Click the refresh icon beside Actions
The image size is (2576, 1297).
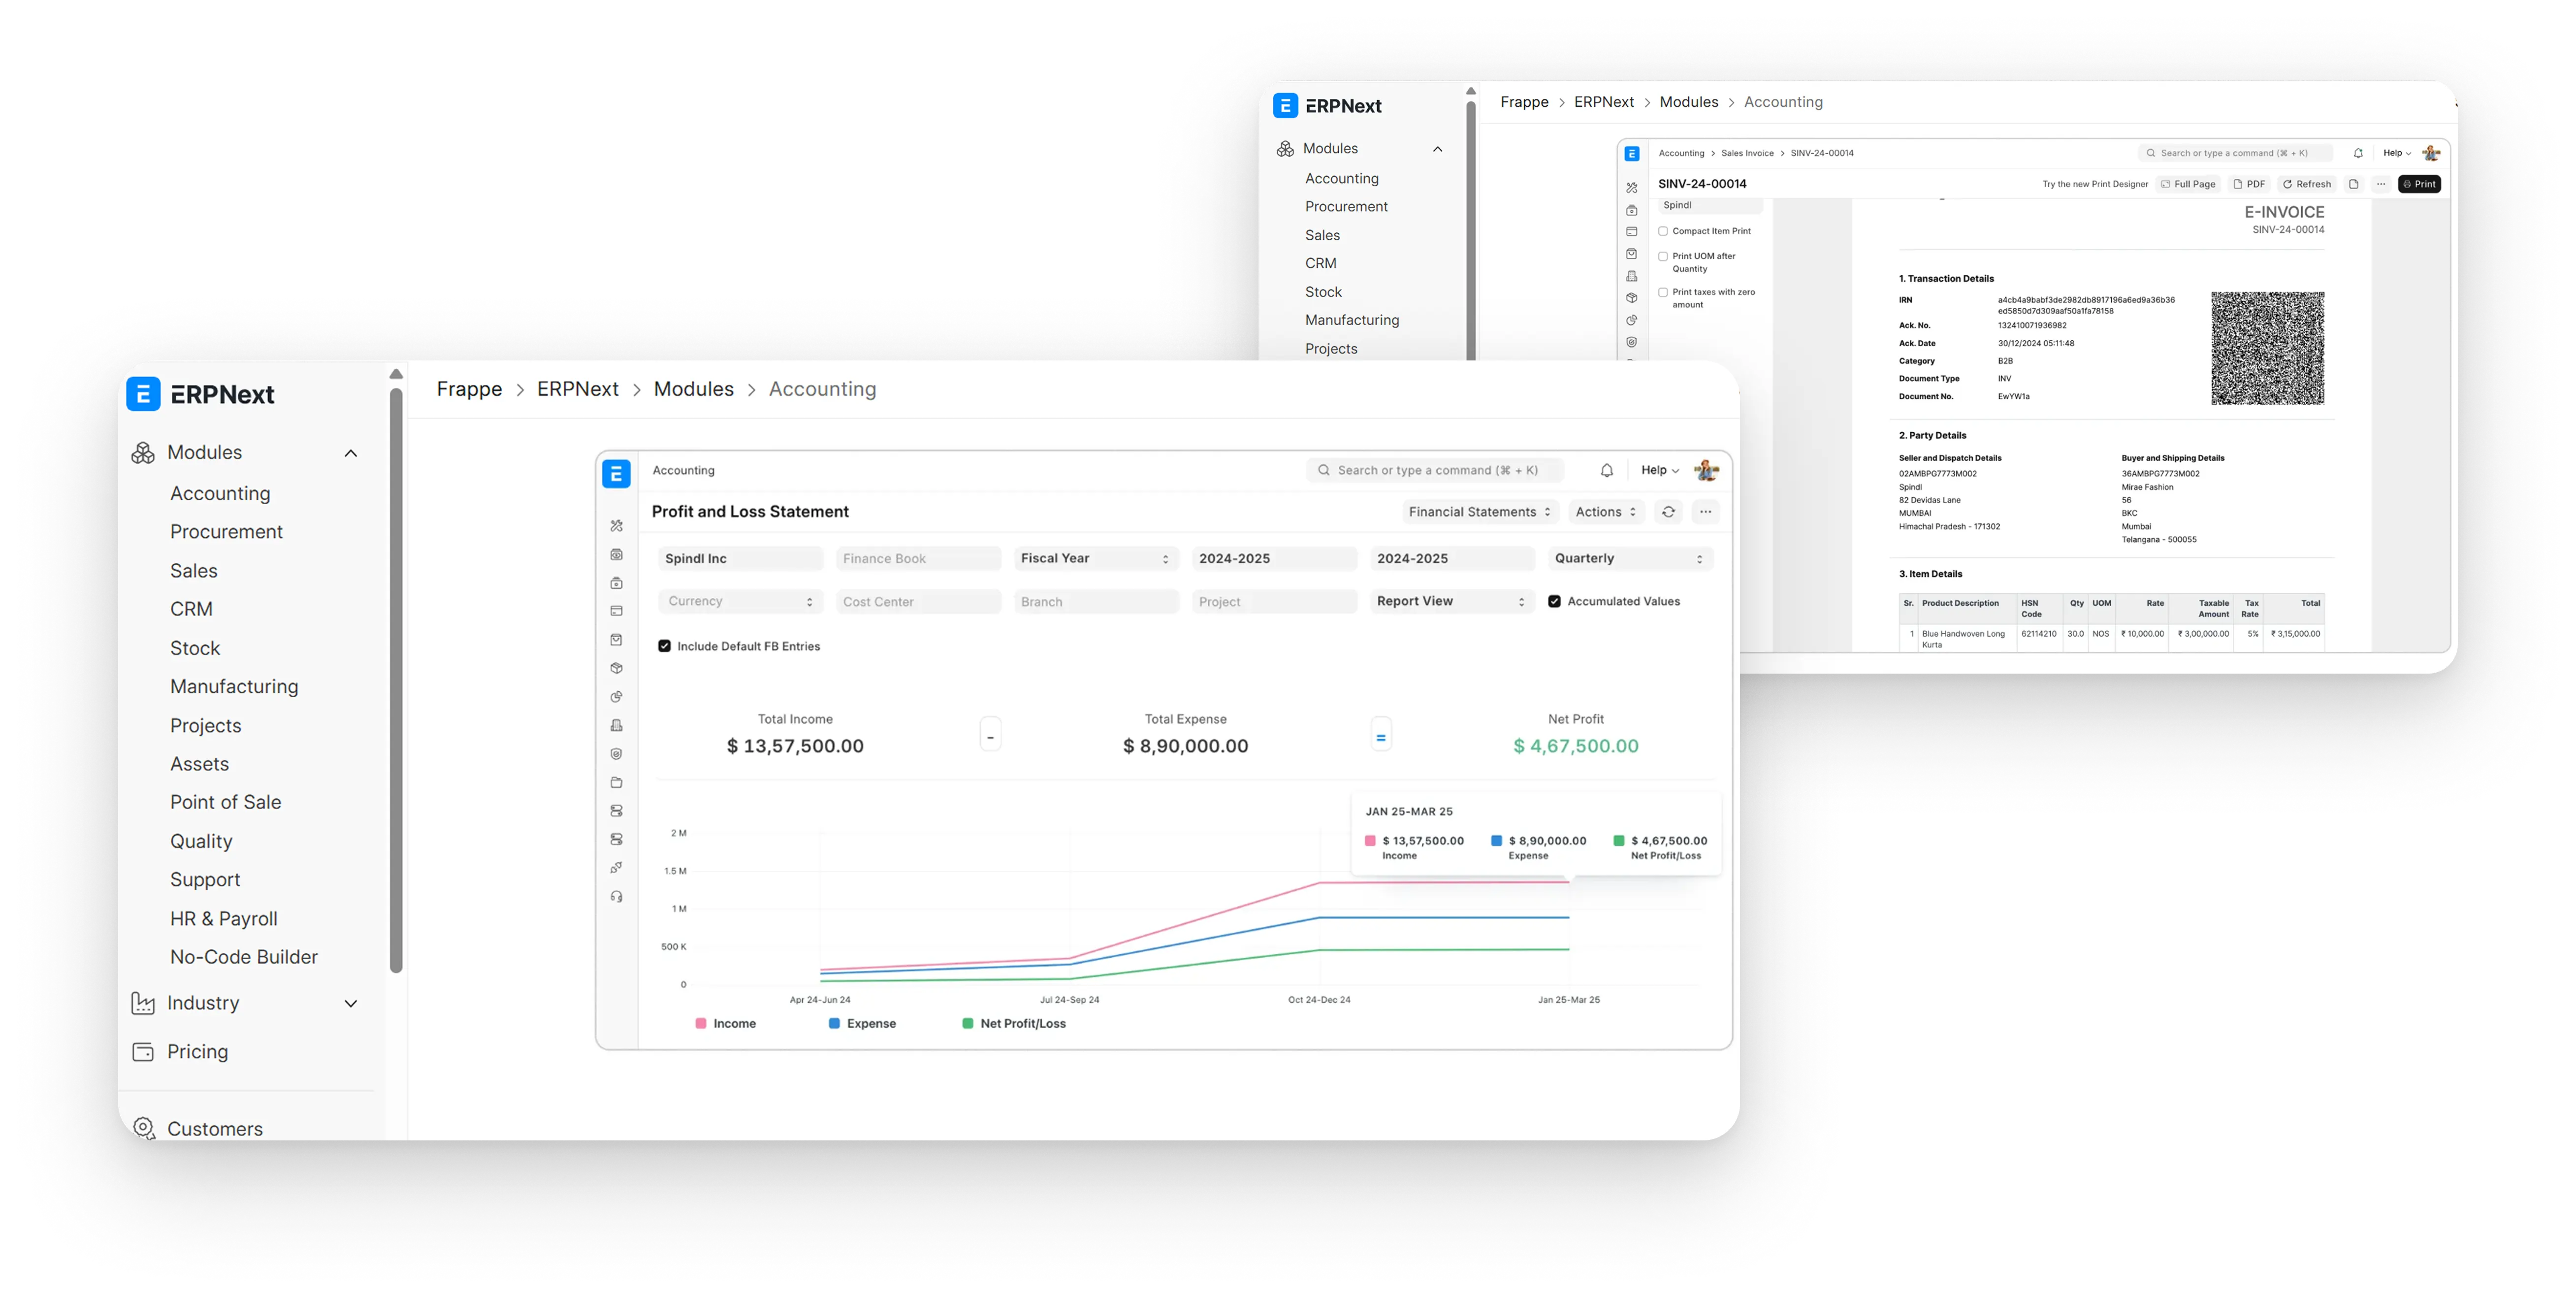click(1668, 512)
